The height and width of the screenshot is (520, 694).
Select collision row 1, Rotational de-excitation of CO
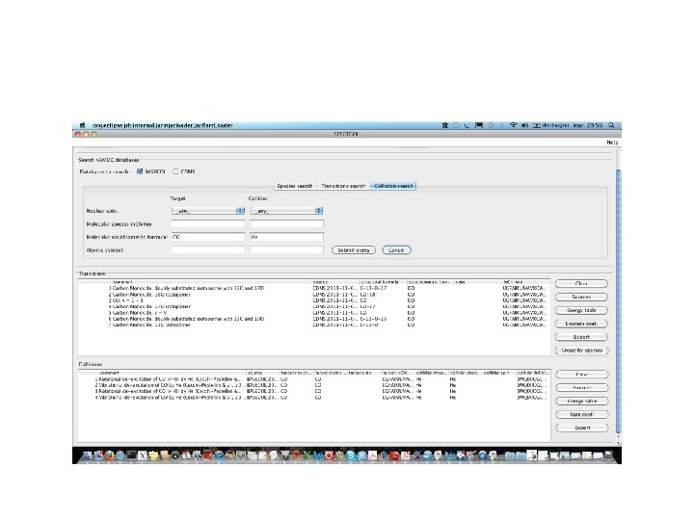314,379
